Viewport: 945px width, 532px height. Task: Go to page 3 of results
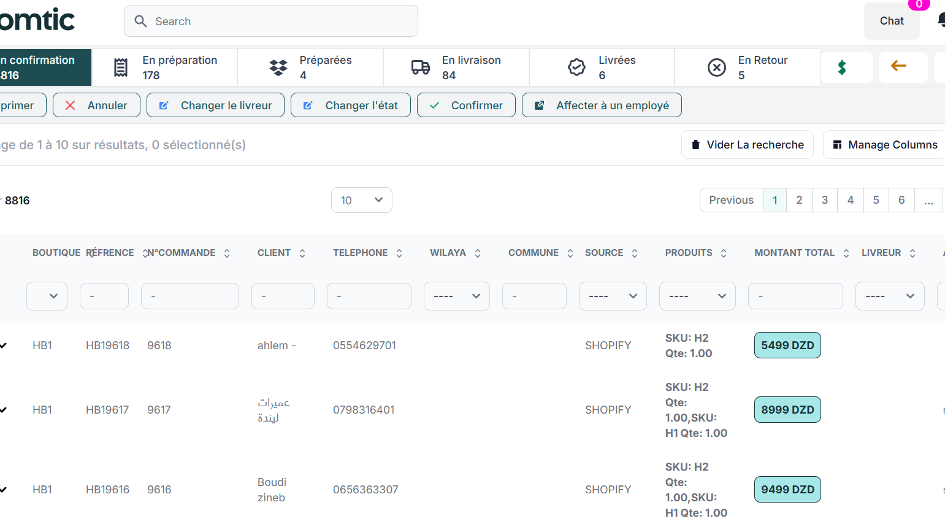pos(825,200)
